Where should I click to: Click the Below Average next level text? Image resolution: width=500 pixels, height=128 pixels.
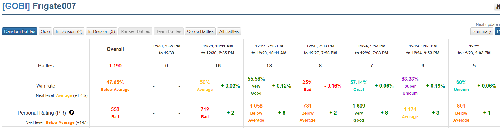[60, 122]
